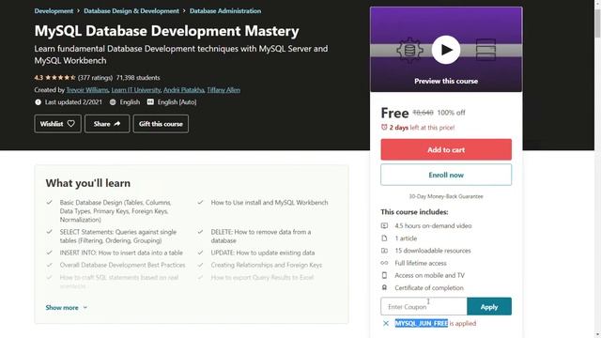The image size is (601, 338).
Task: Open Learn IT University instructor link
Action: [x=135, y=90]
